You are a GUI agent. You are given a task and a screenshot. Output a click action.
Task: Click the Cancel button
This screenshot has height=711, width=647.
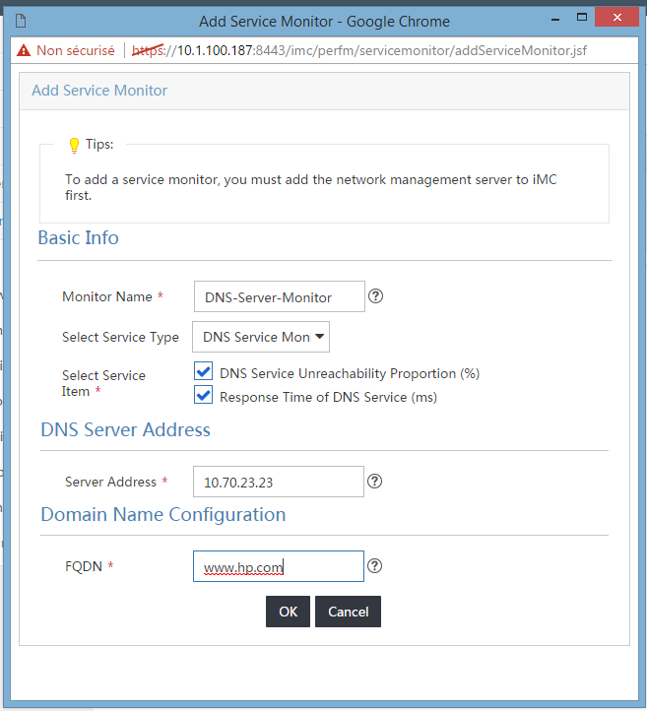[349, 612]
